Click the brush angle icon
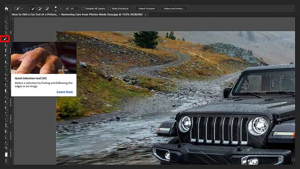The width and height of the screenshot is (300, 169). pyautogui.click(x=67, y=9)
